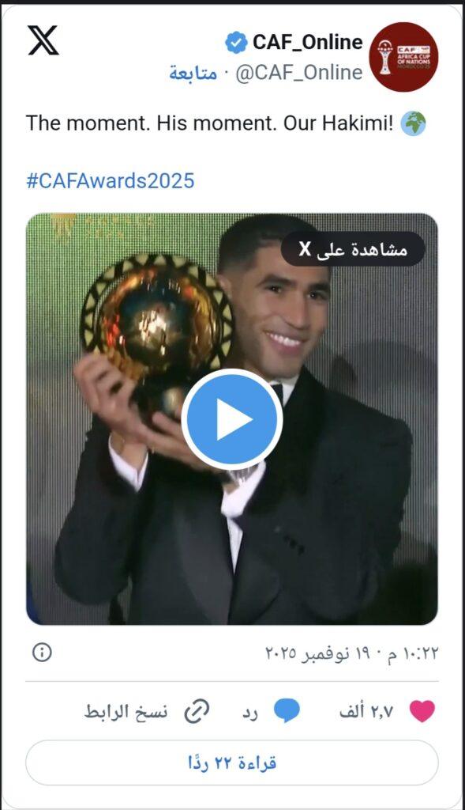465x810 pixels.
Task: Click the copy link chain icon
Action: pyautogui.click(x=197, y=712)
